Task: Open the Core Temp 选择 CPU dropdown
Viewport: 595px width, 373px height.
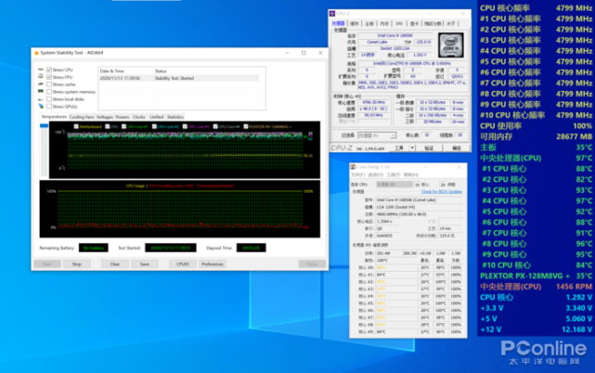Action: click(394, 185)
